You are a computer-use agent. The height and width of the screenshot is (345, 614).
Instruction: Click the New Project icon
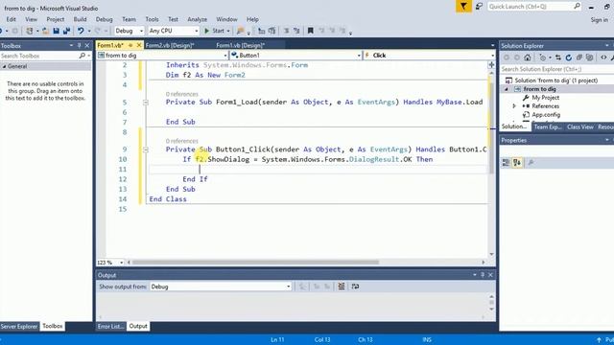30,31
